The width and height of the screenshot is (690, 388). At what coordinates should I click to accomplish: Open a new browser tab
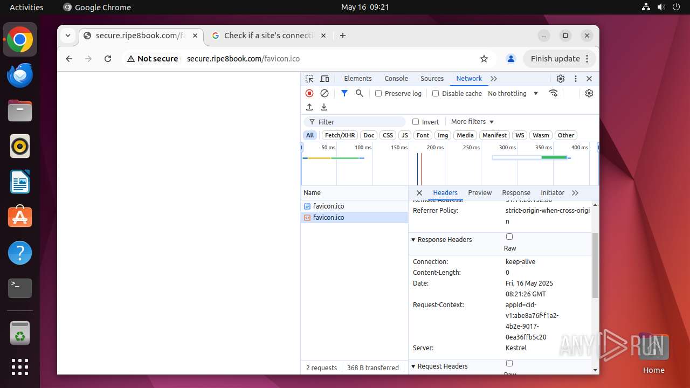(343, 36)
